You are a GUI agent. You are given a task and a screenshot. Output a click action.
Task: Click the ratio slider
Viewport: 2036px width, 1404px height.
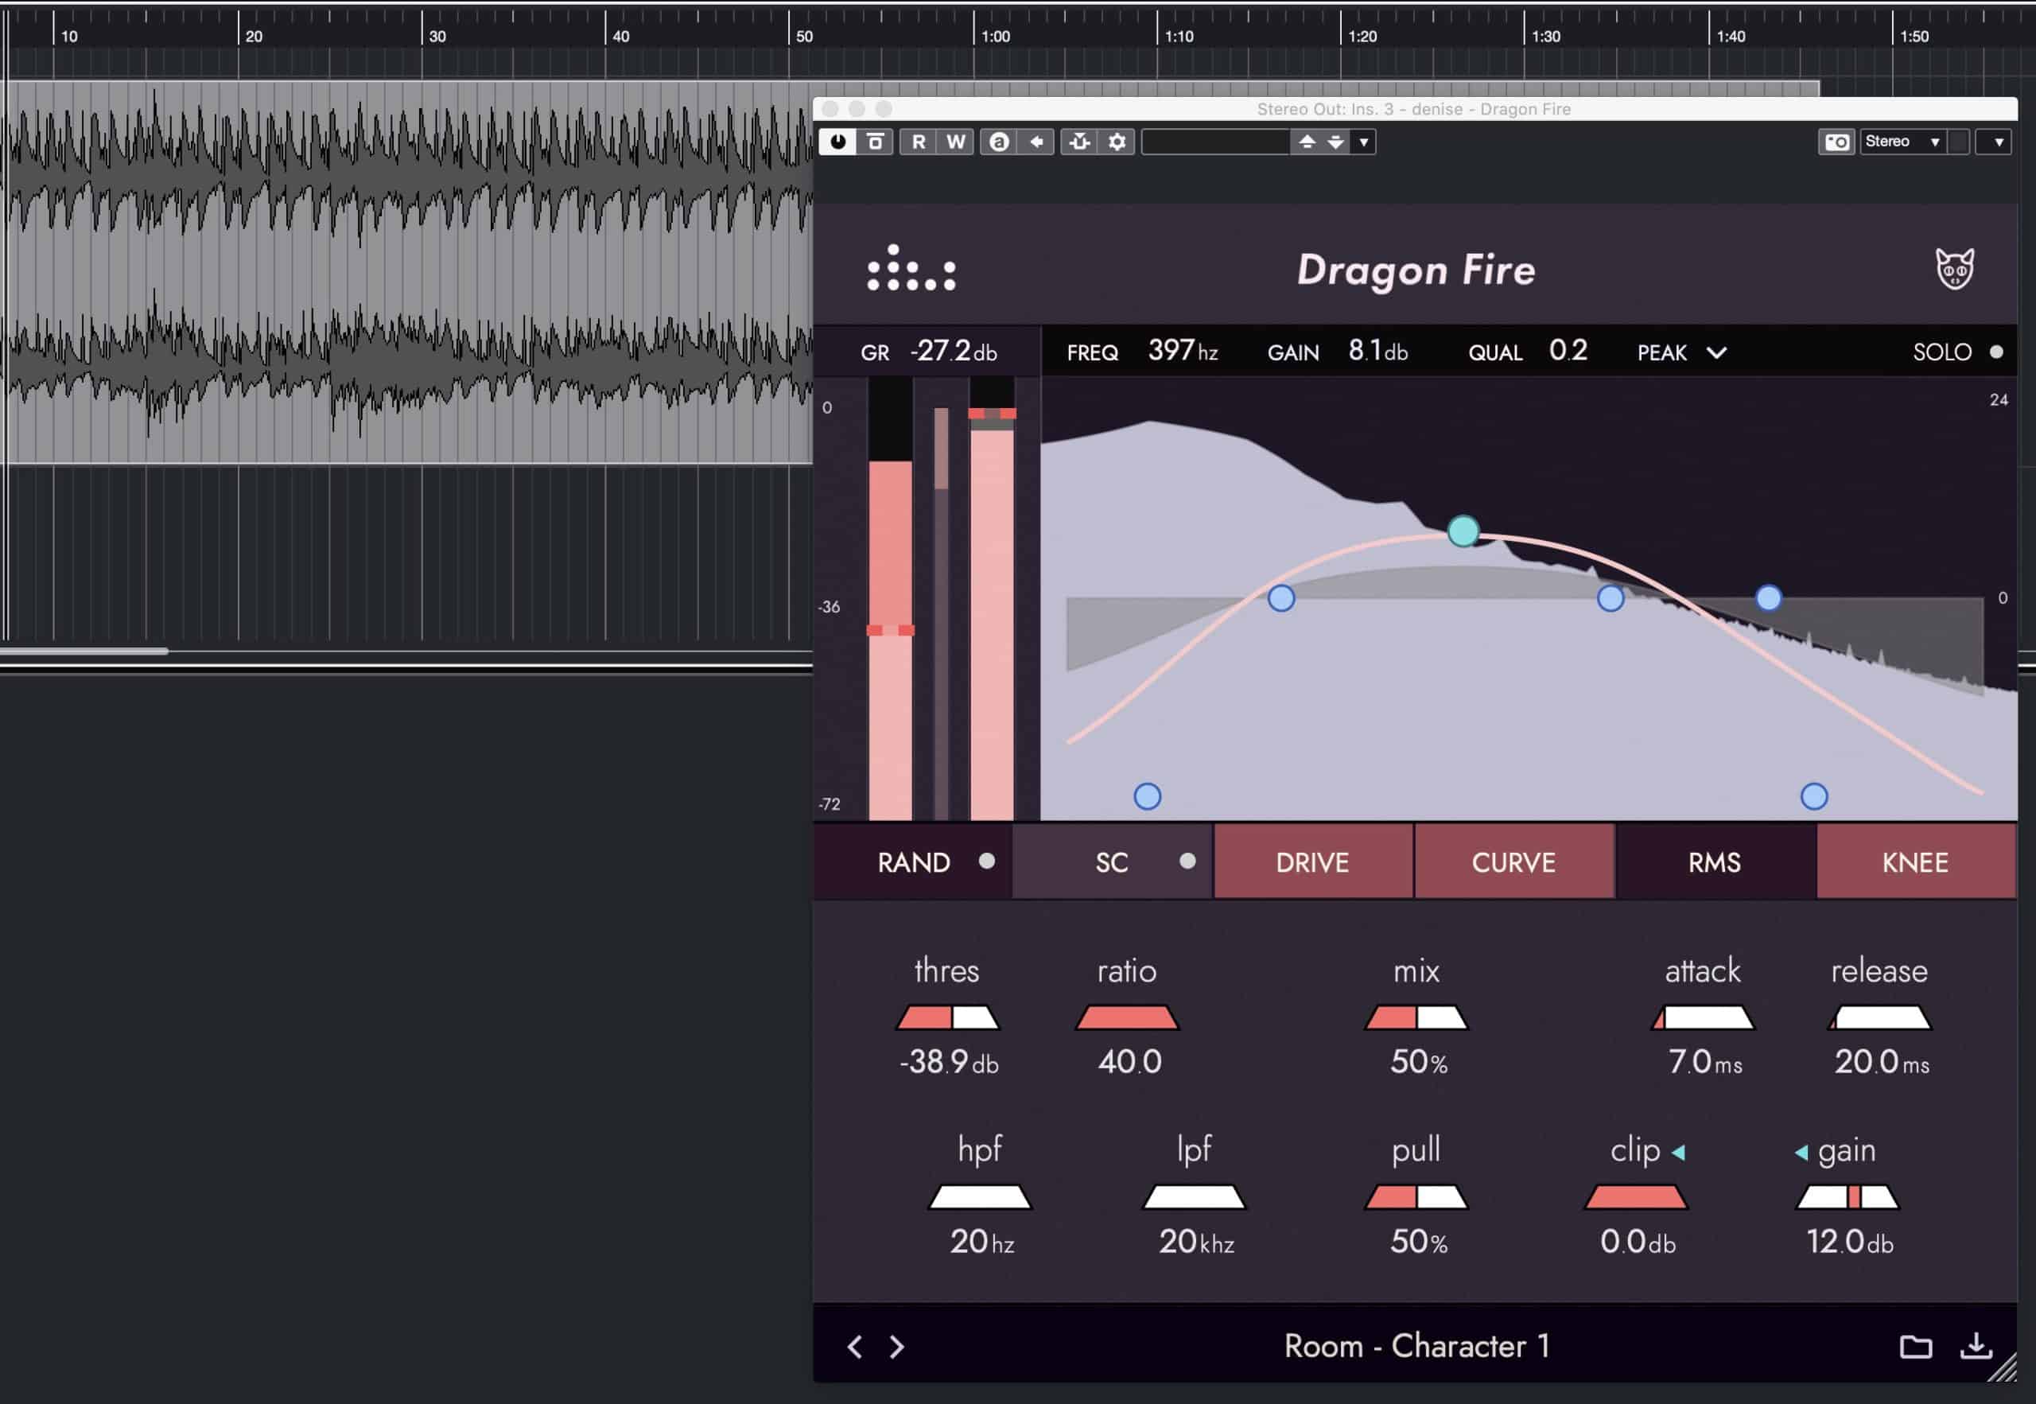[x=1127, y=1018]
